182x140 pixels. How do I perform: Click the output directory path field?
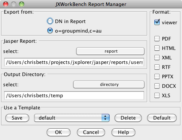pos(74,95)
